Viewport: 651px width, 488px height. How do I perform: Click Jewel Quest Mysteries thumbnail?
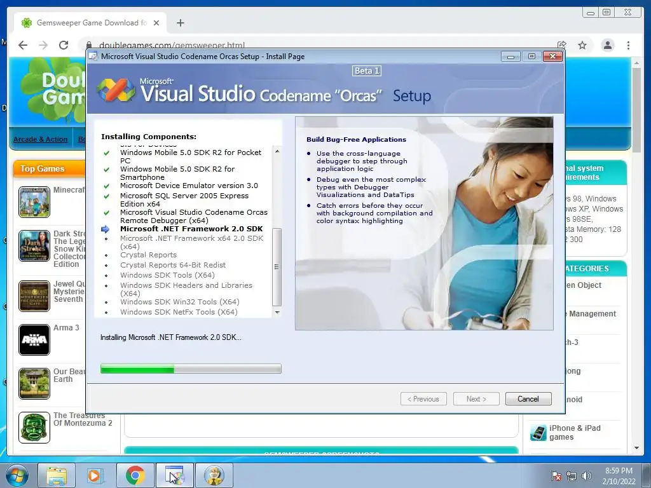coord(34,296)
